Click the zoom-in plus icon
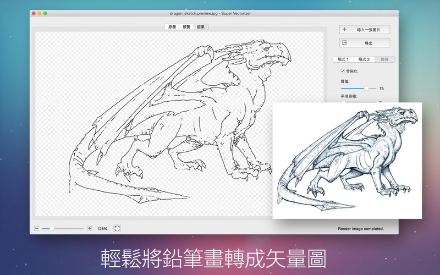 [90, 228]
